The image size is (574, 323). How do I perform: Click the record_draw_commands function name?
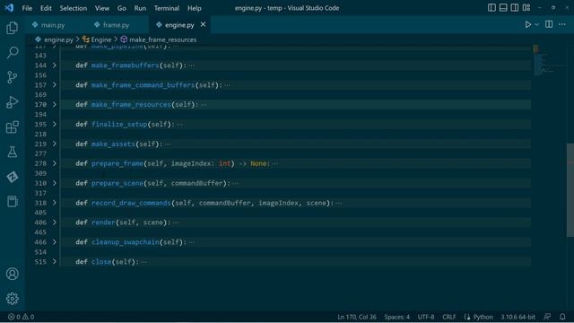pos(131,203)
